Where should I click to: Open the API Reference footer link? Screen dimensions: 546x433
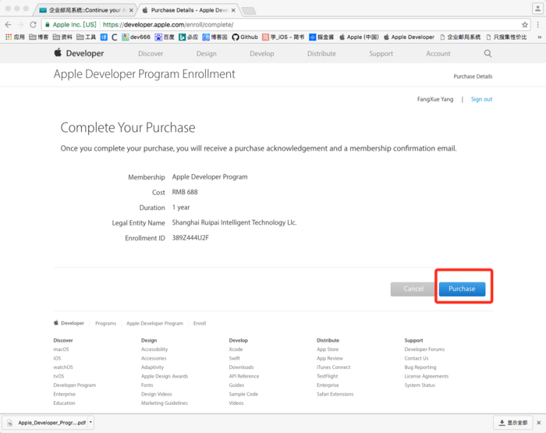(x=243, y=376)
